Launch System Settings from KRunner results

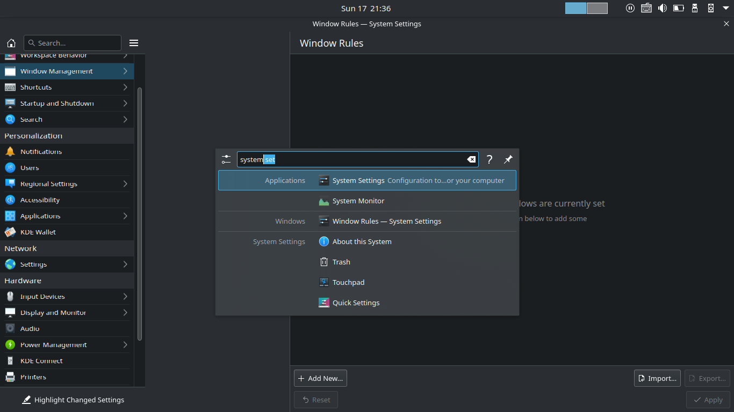[367, 180]
